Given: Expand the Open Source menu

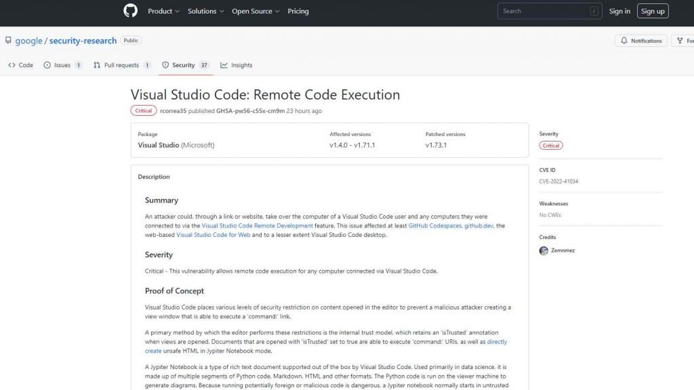Looking at the screenshot, I should 256,11.
